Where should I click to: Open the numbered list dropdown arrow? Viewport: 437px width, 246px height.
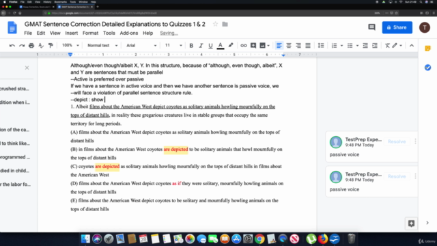tap(341, 46)
